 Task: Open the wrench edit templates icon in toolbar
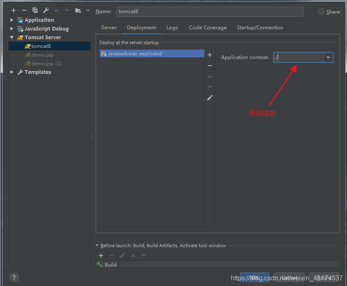click(46, 10)
